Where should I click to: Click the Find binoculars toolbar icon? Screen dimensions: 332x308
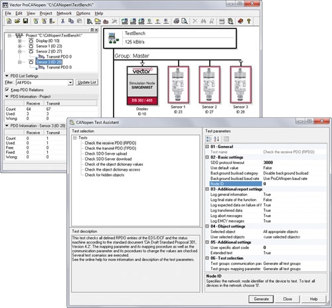(203, 21)
